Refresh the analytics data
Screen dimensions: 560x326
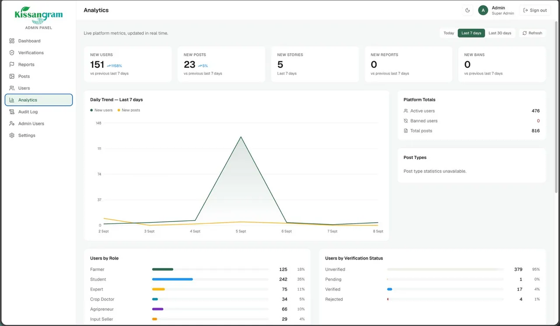(x=532, y=33)
